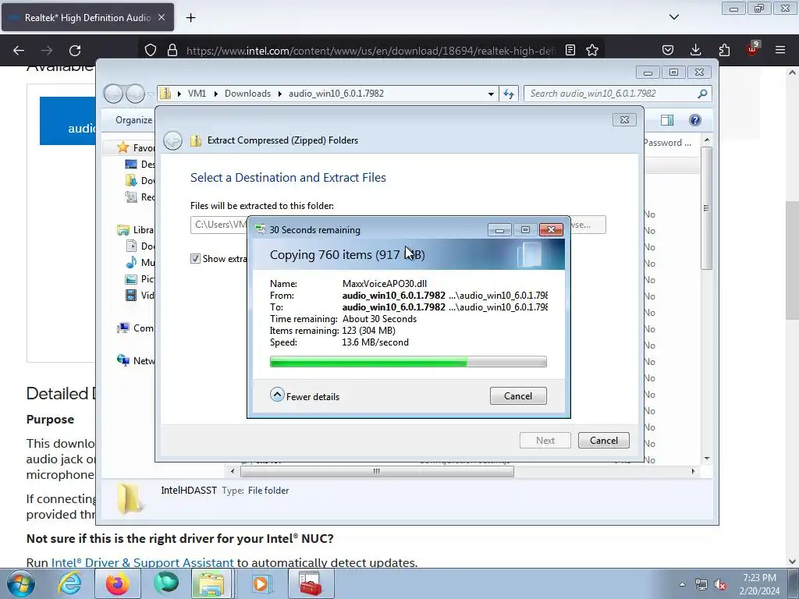Viewport: 799px width, 599px height.
Task: Open Windows Media Player from taskbar
Action: (261, 583)
